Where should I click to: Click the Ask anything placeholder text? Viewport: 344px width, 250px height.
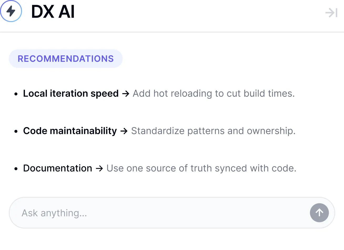point(54,213)
